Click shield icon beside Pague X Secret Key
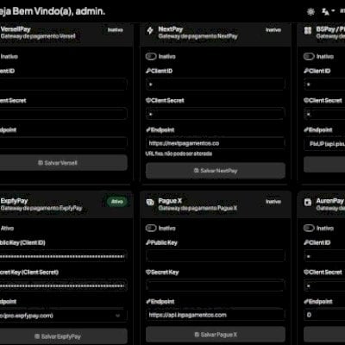Screen dimensions: 345x345 tap(148, 272)
